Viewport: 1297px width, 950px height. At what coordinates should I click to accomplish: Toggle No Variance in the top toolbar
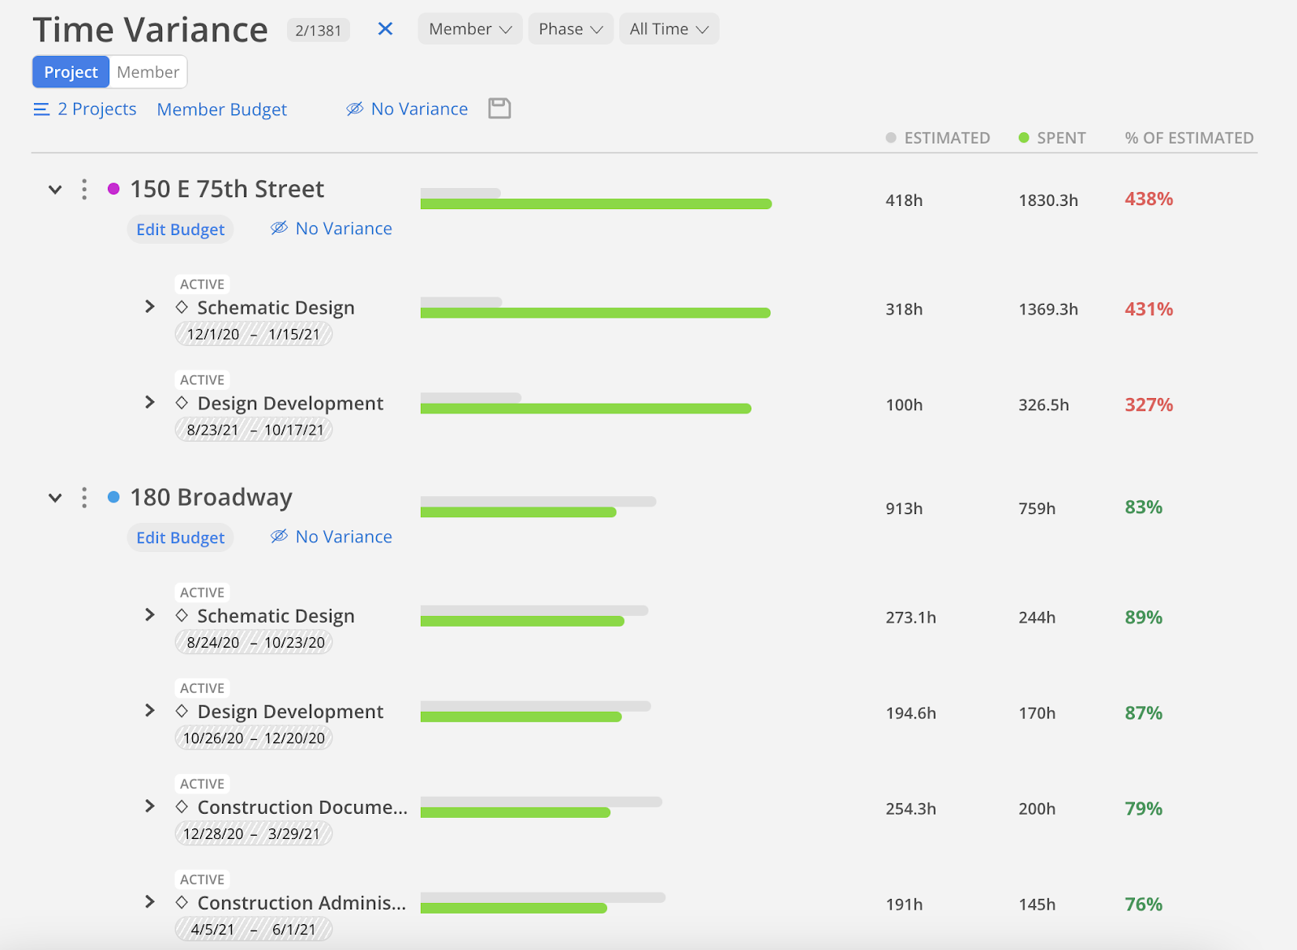tap(408, 109)
